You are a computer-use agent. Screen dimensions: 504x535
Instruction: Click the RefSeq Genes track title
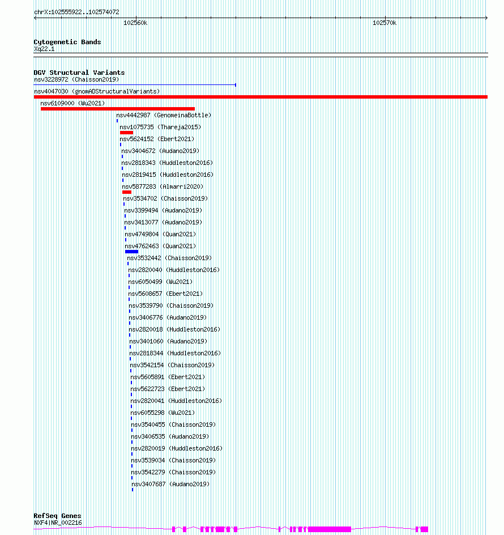57,516
